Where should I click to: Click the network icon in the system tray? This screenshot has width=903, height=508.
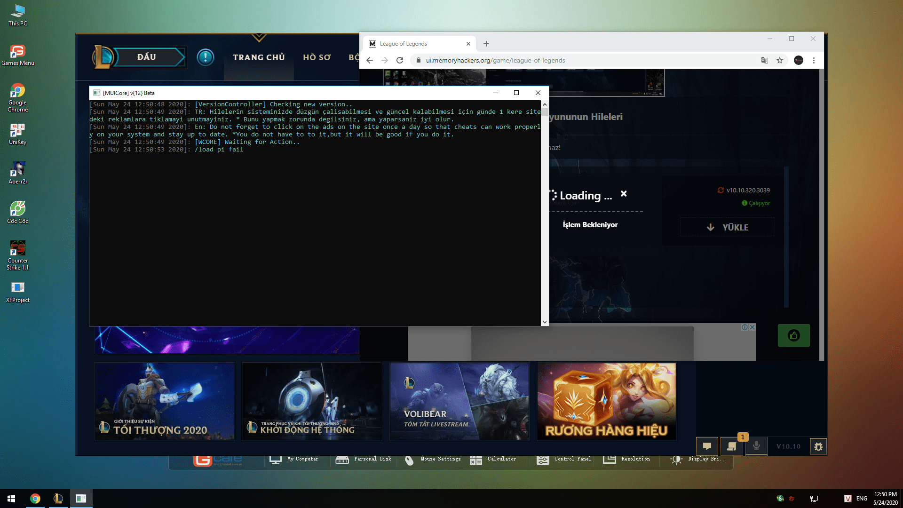[x=814, y=499]
